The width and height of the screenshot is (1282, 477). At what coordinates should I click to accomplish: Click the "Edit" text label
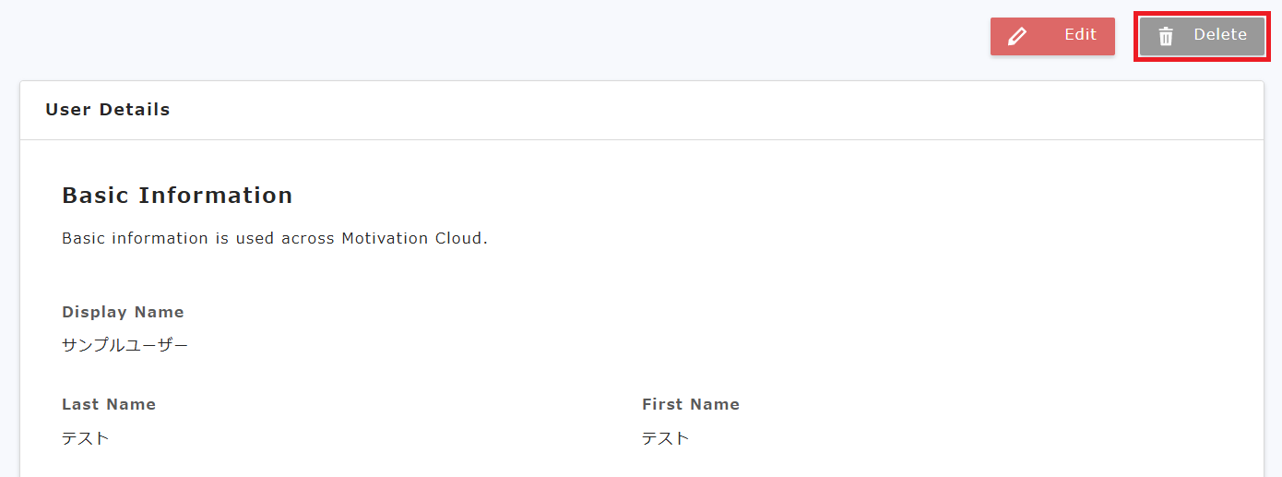1080,35
